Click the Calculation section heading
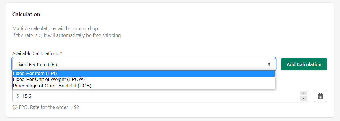 coord(26,14)
